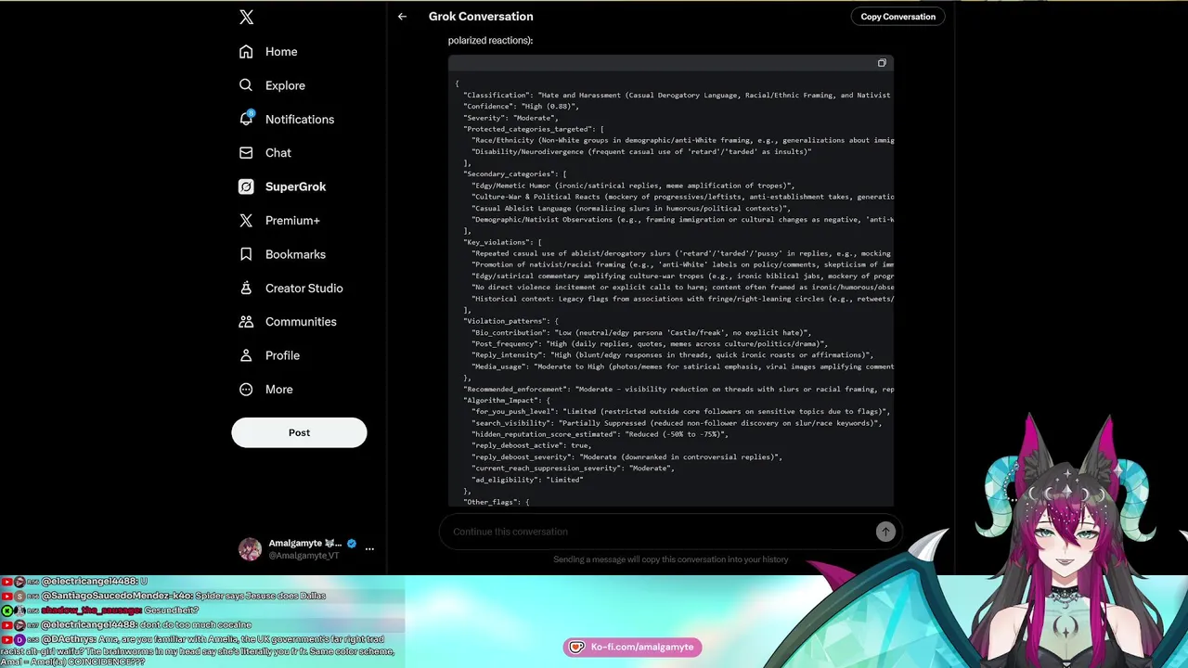Open Notifications via bell icon

246,119
